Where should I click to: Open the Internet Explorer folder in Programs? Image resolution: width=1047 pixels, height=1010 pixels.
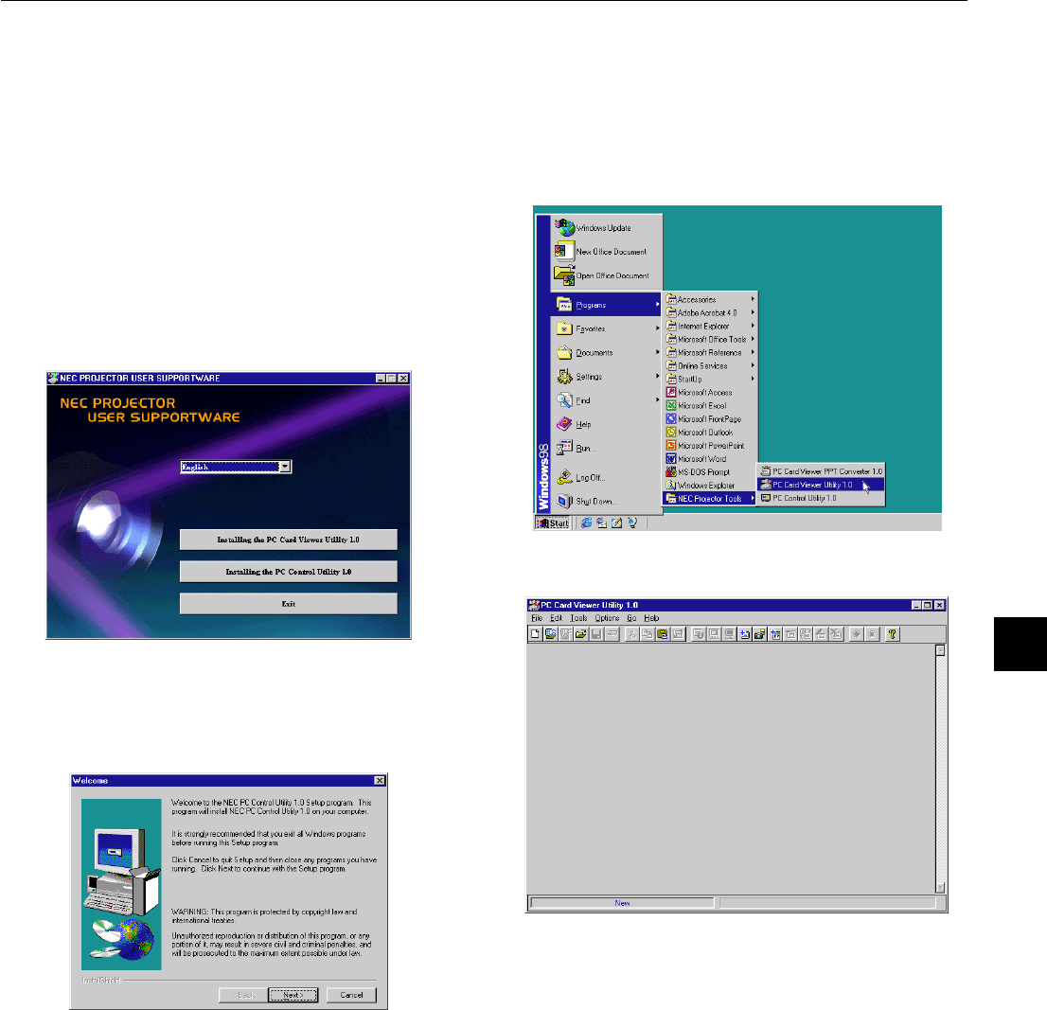coord(710,327)
